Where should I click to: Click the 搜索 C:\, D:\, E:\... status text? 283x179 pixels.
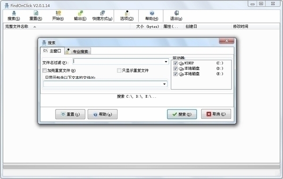[136, 96]
